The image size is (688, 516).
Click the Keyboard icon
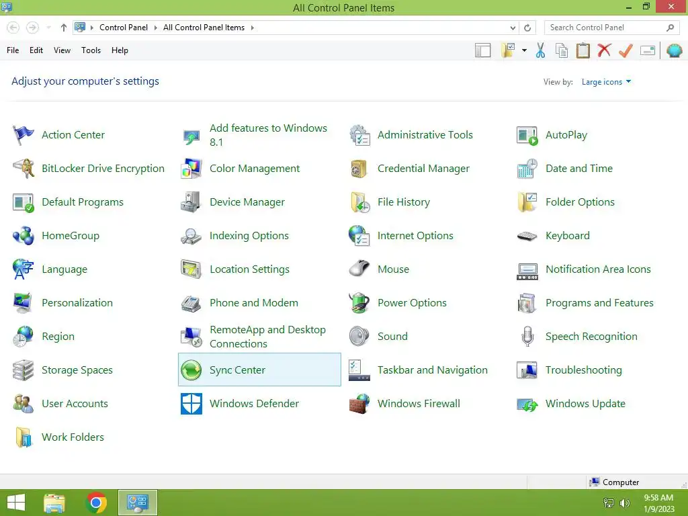(527, 236)
